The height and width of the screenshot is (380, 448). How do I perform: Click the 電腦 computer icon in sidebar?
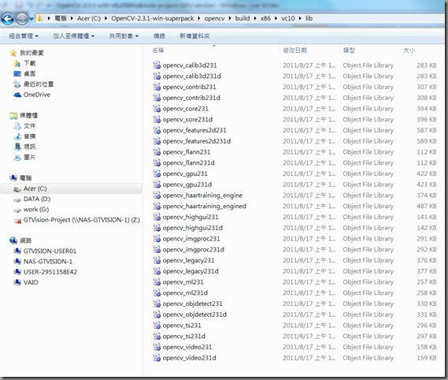13,177
